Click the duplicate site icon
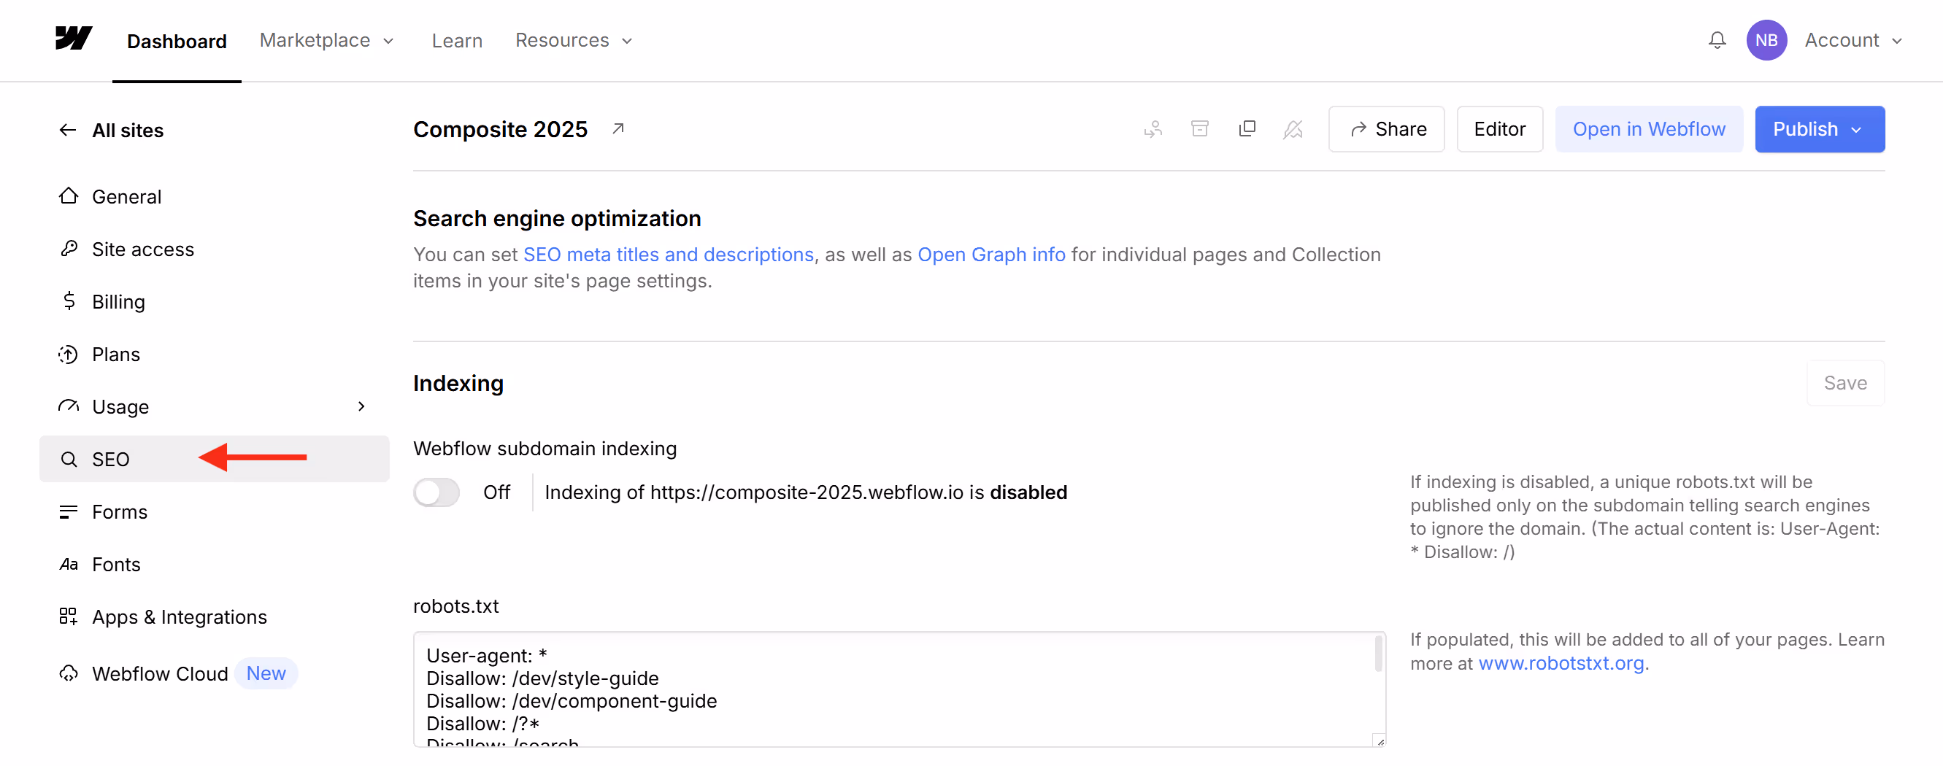 1247,129
